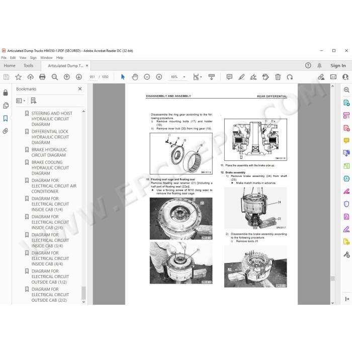Go to next page arrow
Image resolution: width=352 pixels, height=352 pixels.
(x=79, y=77)
